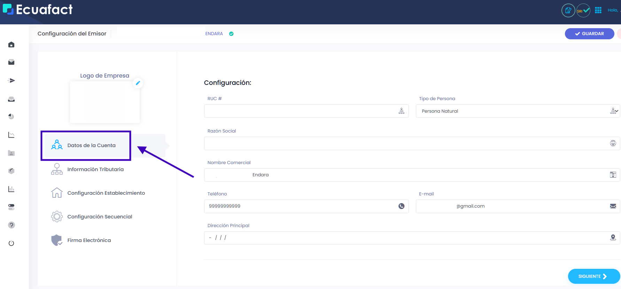621x289 pixels.
Task: Open the help question mark icon
Action: click(x=11, y=225)
